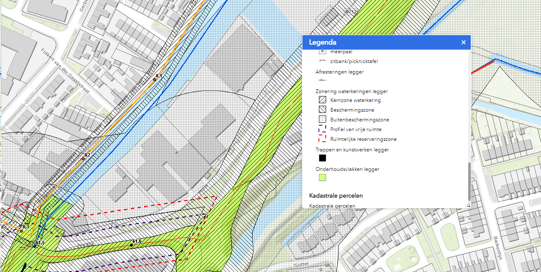Click the "Afrasteringen legger" heading
The width and height of the screenshot is (541, 272).
point(340,72)
